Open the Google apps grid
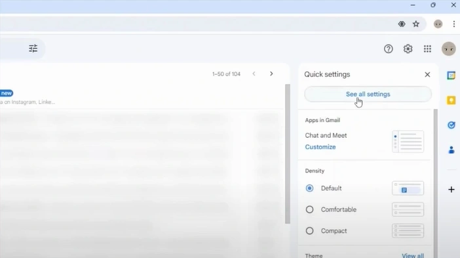Image resolution: width=460 pixels, height=258 pixels. 427,49
